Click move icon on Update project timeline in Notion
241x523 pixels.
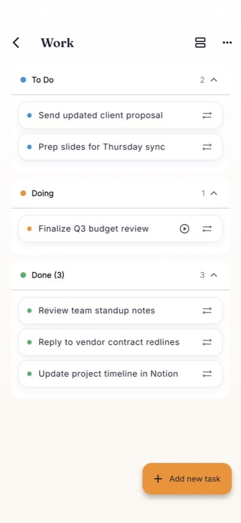coord(207,374)
